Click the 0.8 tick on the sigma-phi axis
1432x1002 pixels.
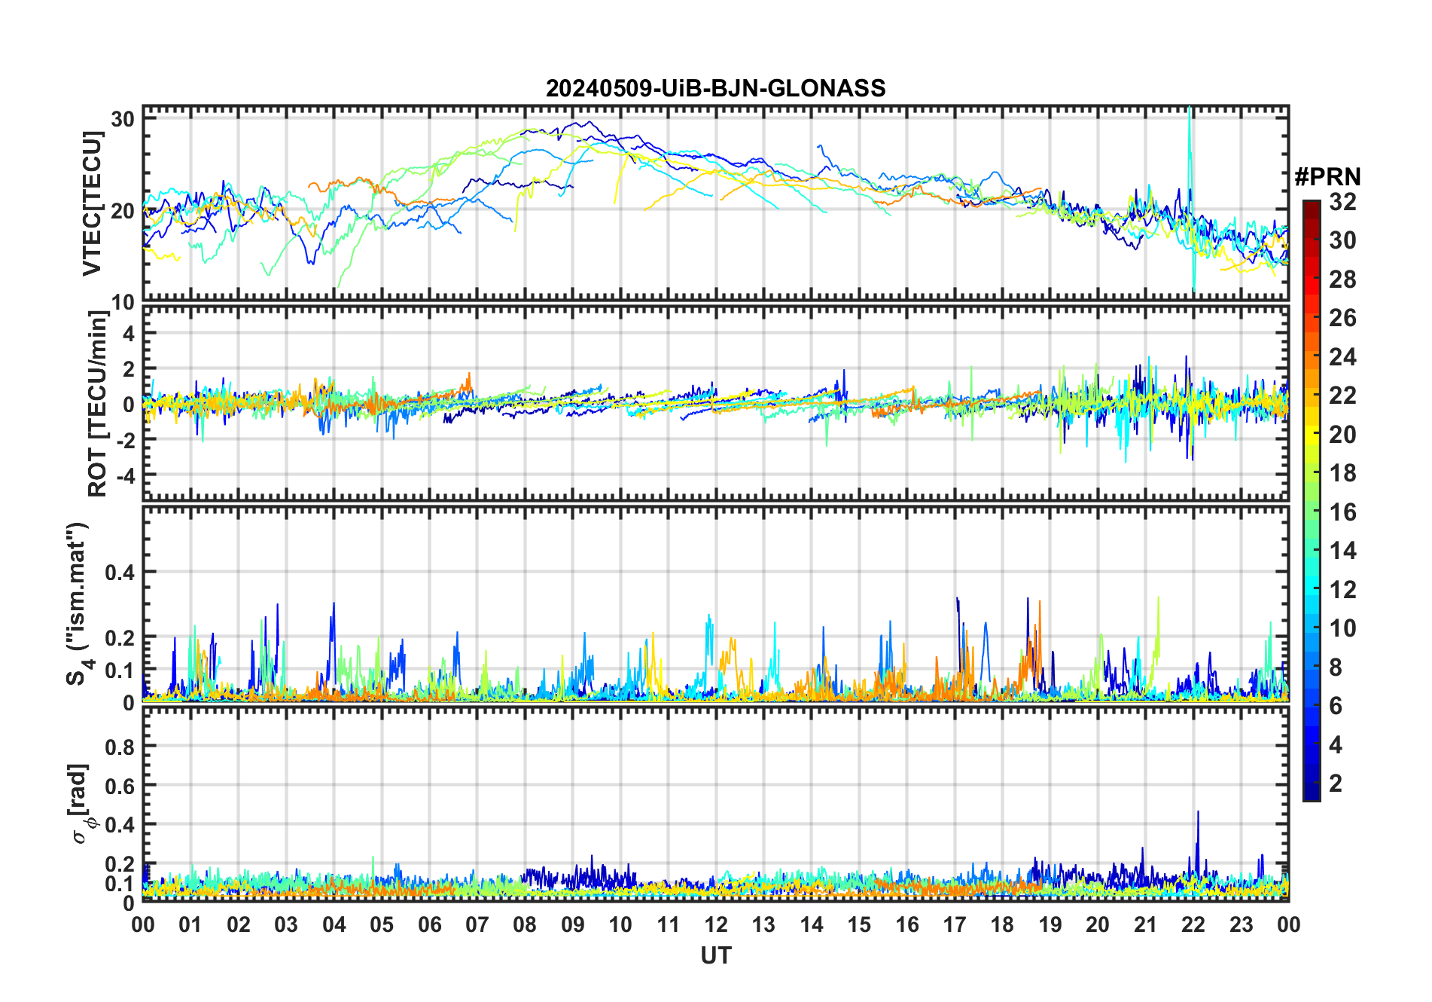tap(119, 747)
